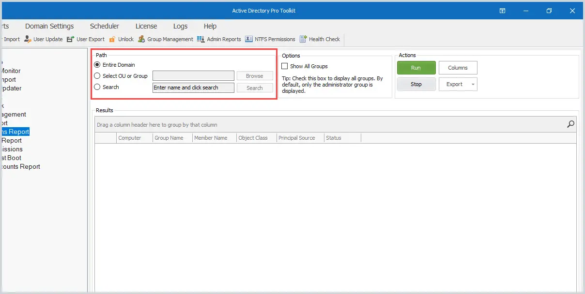Click the Unlock toolbar label

point(126,39)
